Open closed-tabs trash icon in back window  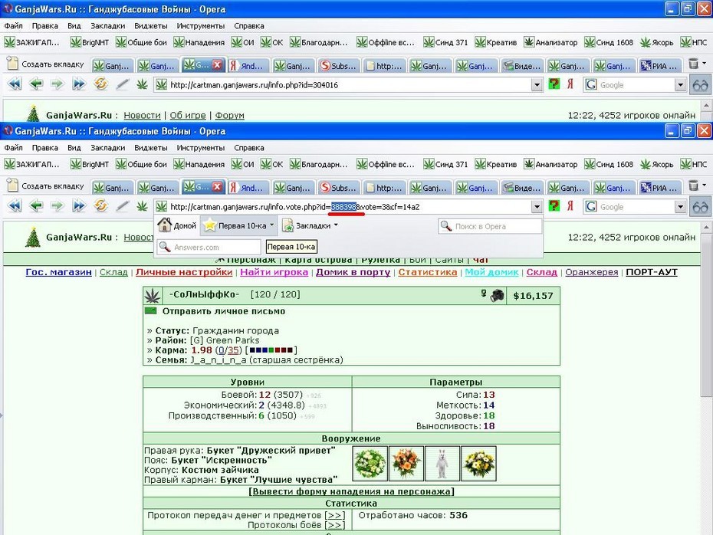[x=693, y=64]
